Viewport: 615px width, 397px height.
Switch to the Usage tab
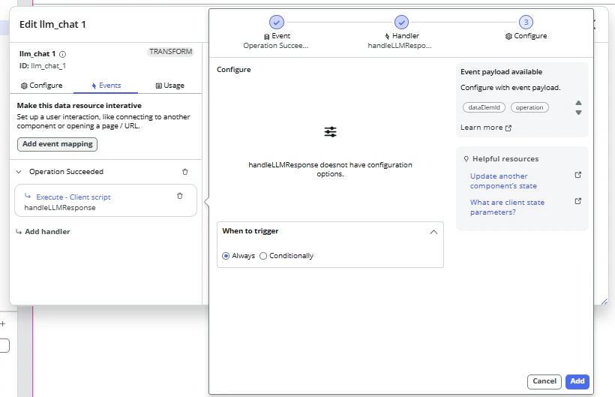169,86
